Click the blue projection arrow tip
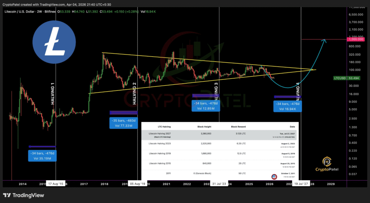The image size is (370, 203). (325, 40)
